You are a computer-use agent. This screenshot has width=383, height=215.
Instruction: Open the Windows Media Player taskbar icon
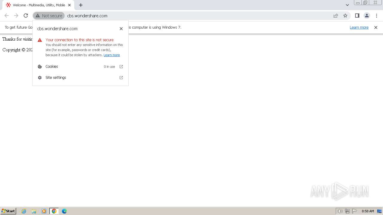point(44,211)
